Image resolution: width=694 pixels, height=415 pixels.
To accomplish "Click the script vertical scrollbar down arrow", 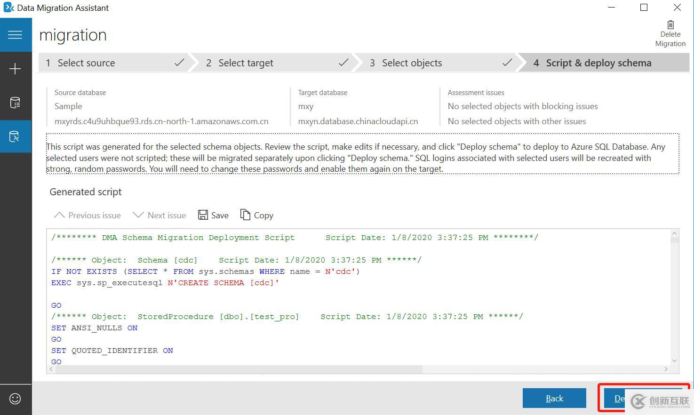I will pyautogui.click(x=675, y=361).
